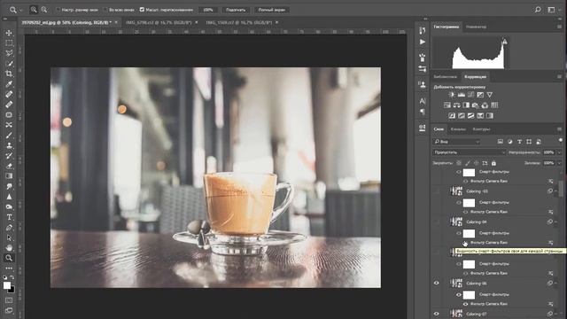Select the Rectangular Marquee tool

tap(9, 43)
